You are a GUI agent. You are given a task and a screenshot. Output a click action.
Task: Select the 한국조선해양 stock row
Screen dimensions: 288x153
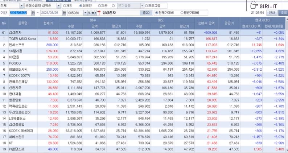[x=143, y=82]
